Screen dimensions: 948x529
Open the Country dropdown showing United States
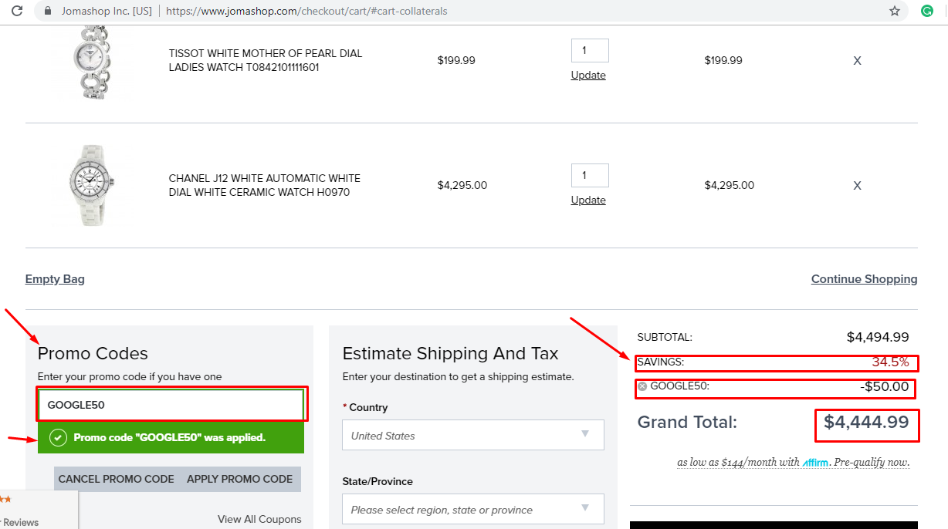pos(473,436)
